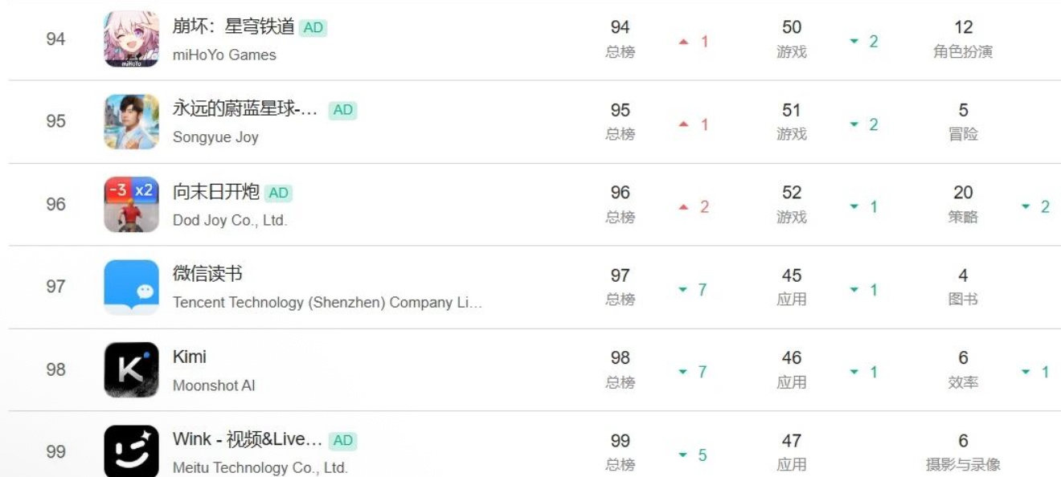
Task: Click the Tencent Technology developer name
Action: click(327, 303)
